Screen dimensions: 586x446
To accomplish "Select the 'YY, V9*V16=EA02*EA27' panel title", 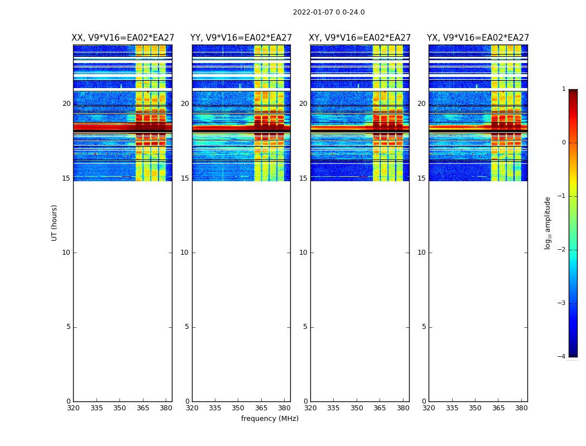I will coord(241,38).
